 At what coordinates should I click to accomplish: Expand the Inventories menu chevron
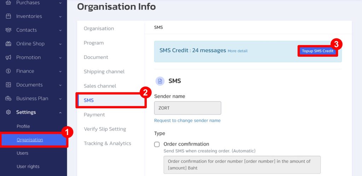coord(60,17)
